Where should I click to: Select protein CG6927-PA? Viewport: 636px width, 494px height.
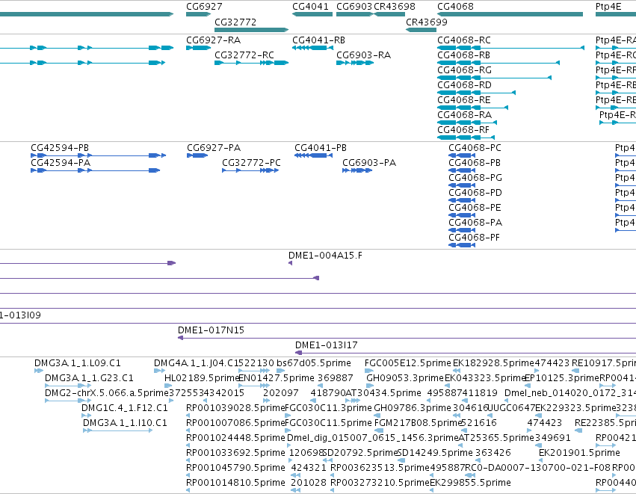click(x=197, y=155)
